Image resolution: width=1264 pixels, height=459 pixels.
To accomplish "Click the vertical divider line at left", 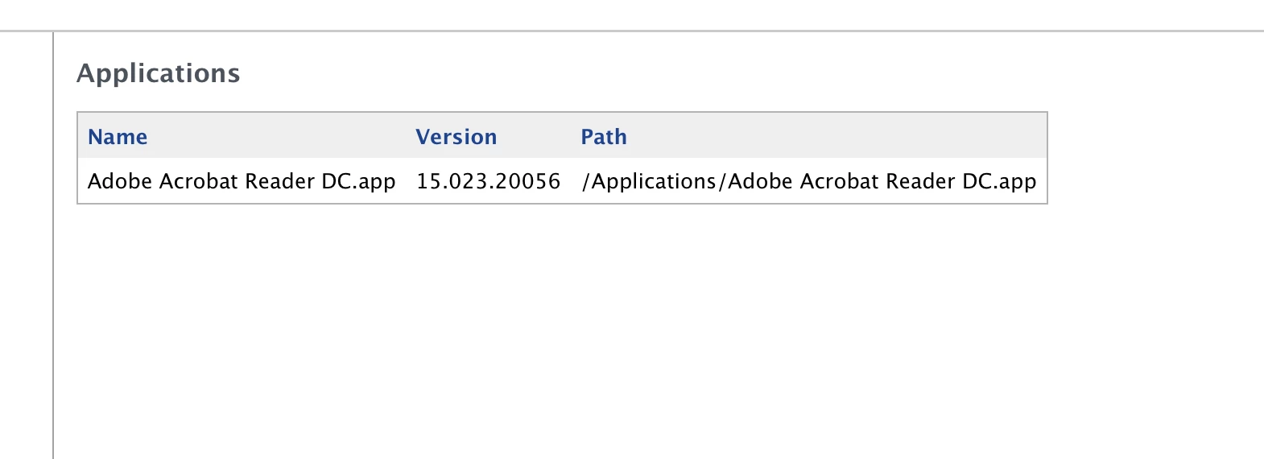I will tap(53, 242).
